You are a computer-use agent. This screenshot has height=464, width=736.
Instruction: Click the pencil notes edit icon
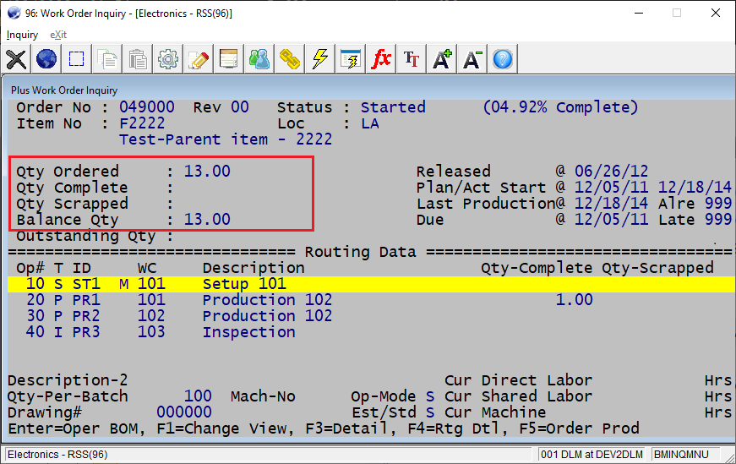coord(198,59)
